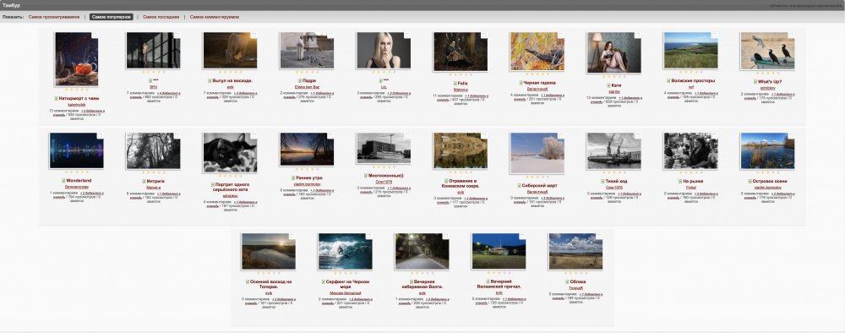
Task: Open the horse at sunrise thumbnail
Action: point(230,51)
